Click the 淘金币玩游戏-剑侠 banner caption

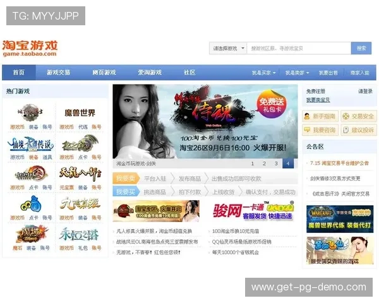point(136,163)
